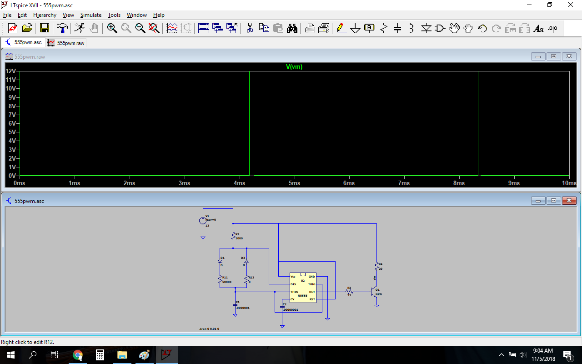Open Google Chrome from the taskbar
582x364 pixels.
pyautogui.click(x=78, y=355)
